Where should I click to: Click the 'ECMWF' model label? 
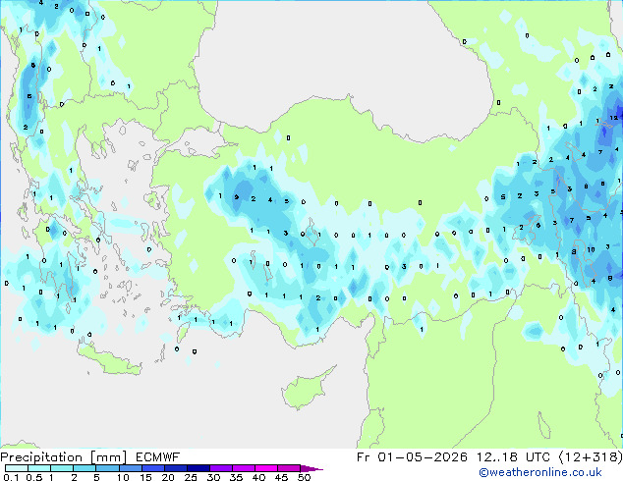coord(157,457)
